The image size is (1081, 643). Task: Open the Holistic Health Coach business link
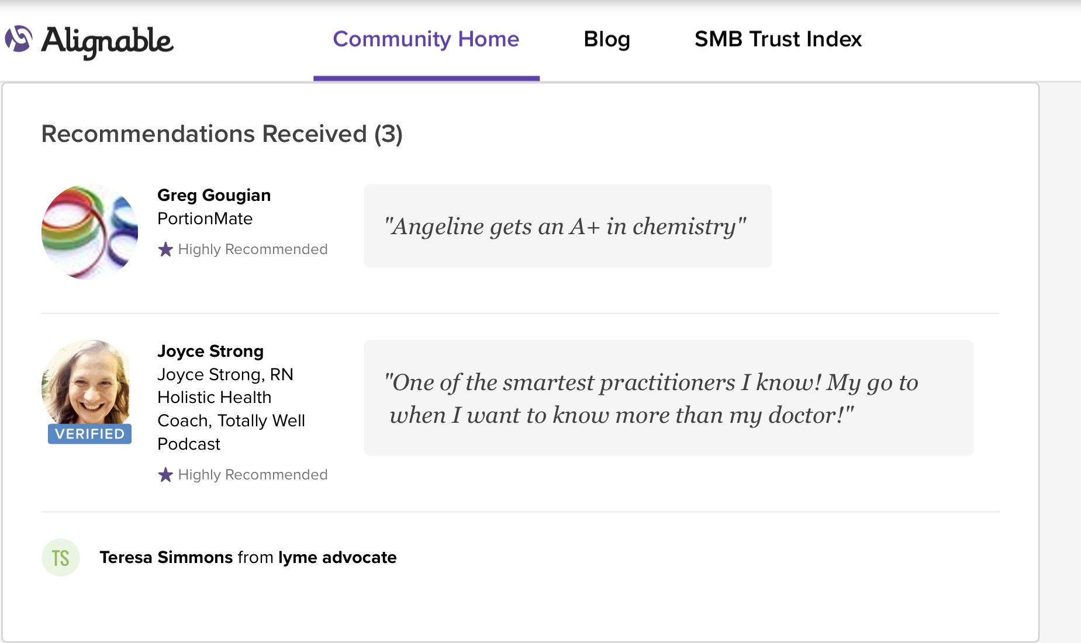(x=230, y=409)
